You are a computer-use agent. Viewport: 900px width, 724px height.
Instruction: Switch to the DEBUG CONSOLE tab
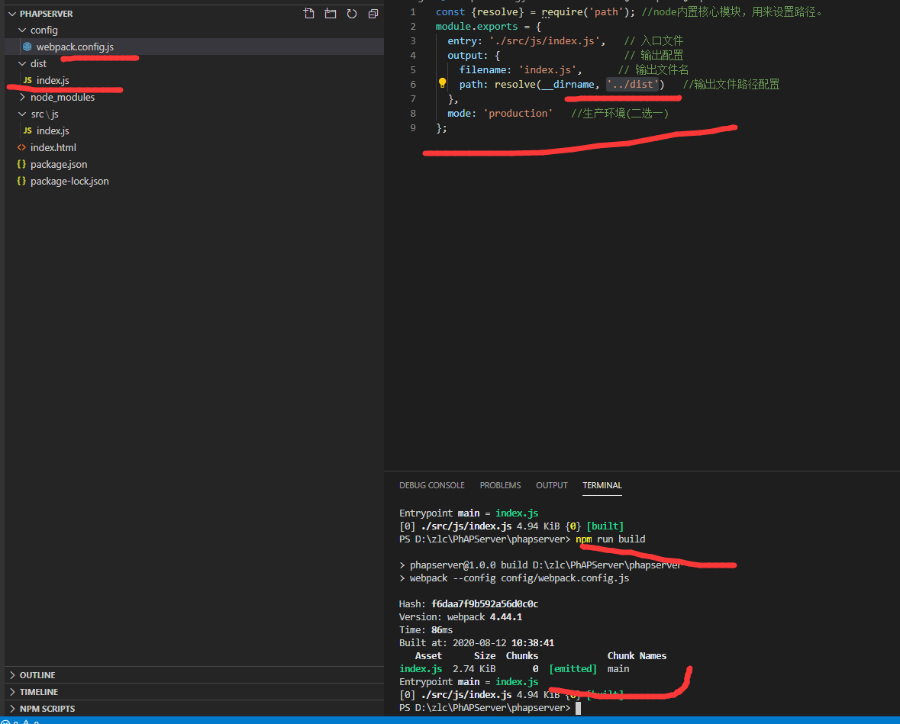[431, 485]
